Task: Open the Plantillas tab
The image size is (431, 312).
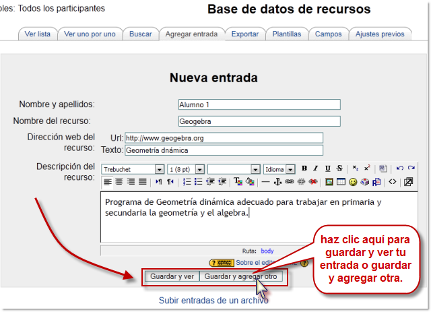Action: [x=286, y=34]
